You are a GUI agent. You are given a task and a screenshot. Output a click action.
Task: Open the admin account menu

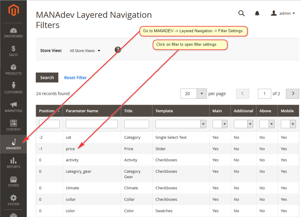pyautogui.click(x=283, y=13)
